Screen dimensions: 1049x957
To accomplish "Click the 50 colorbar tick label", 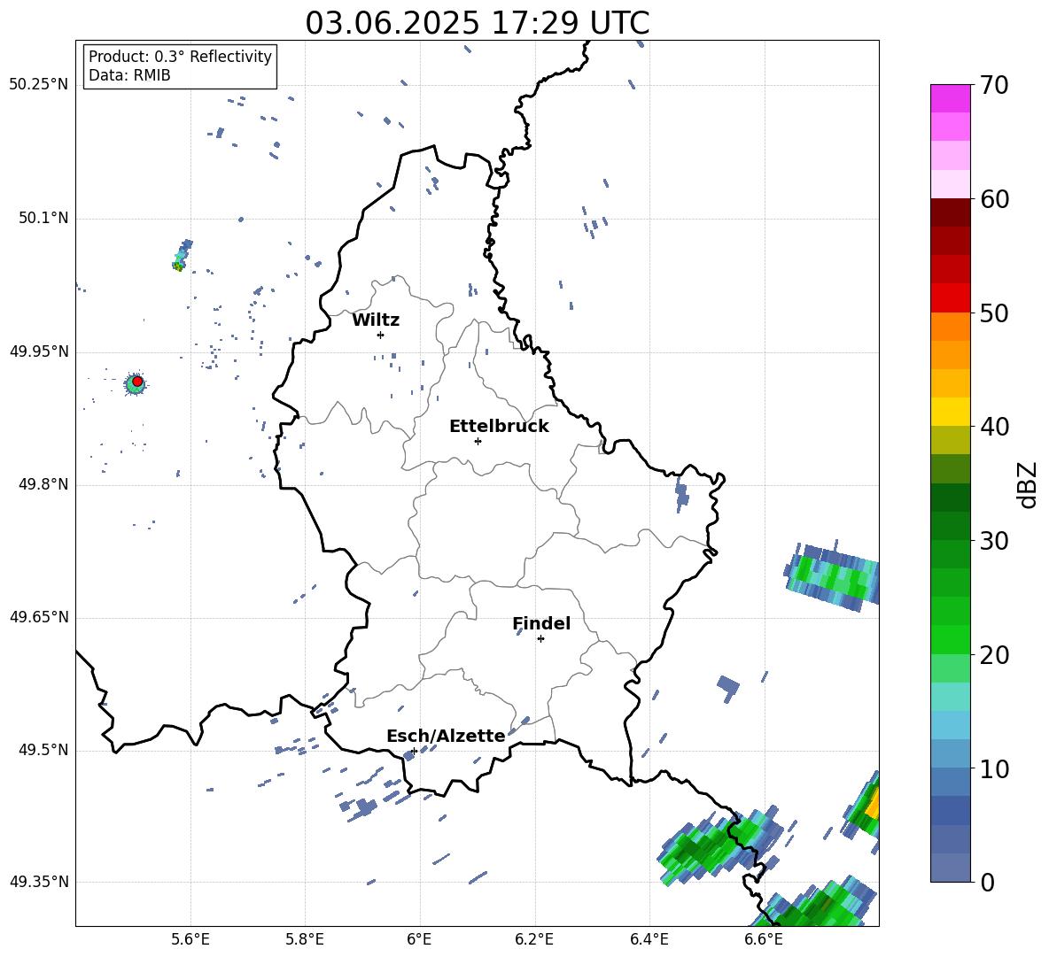I will (x=994, y=313).
